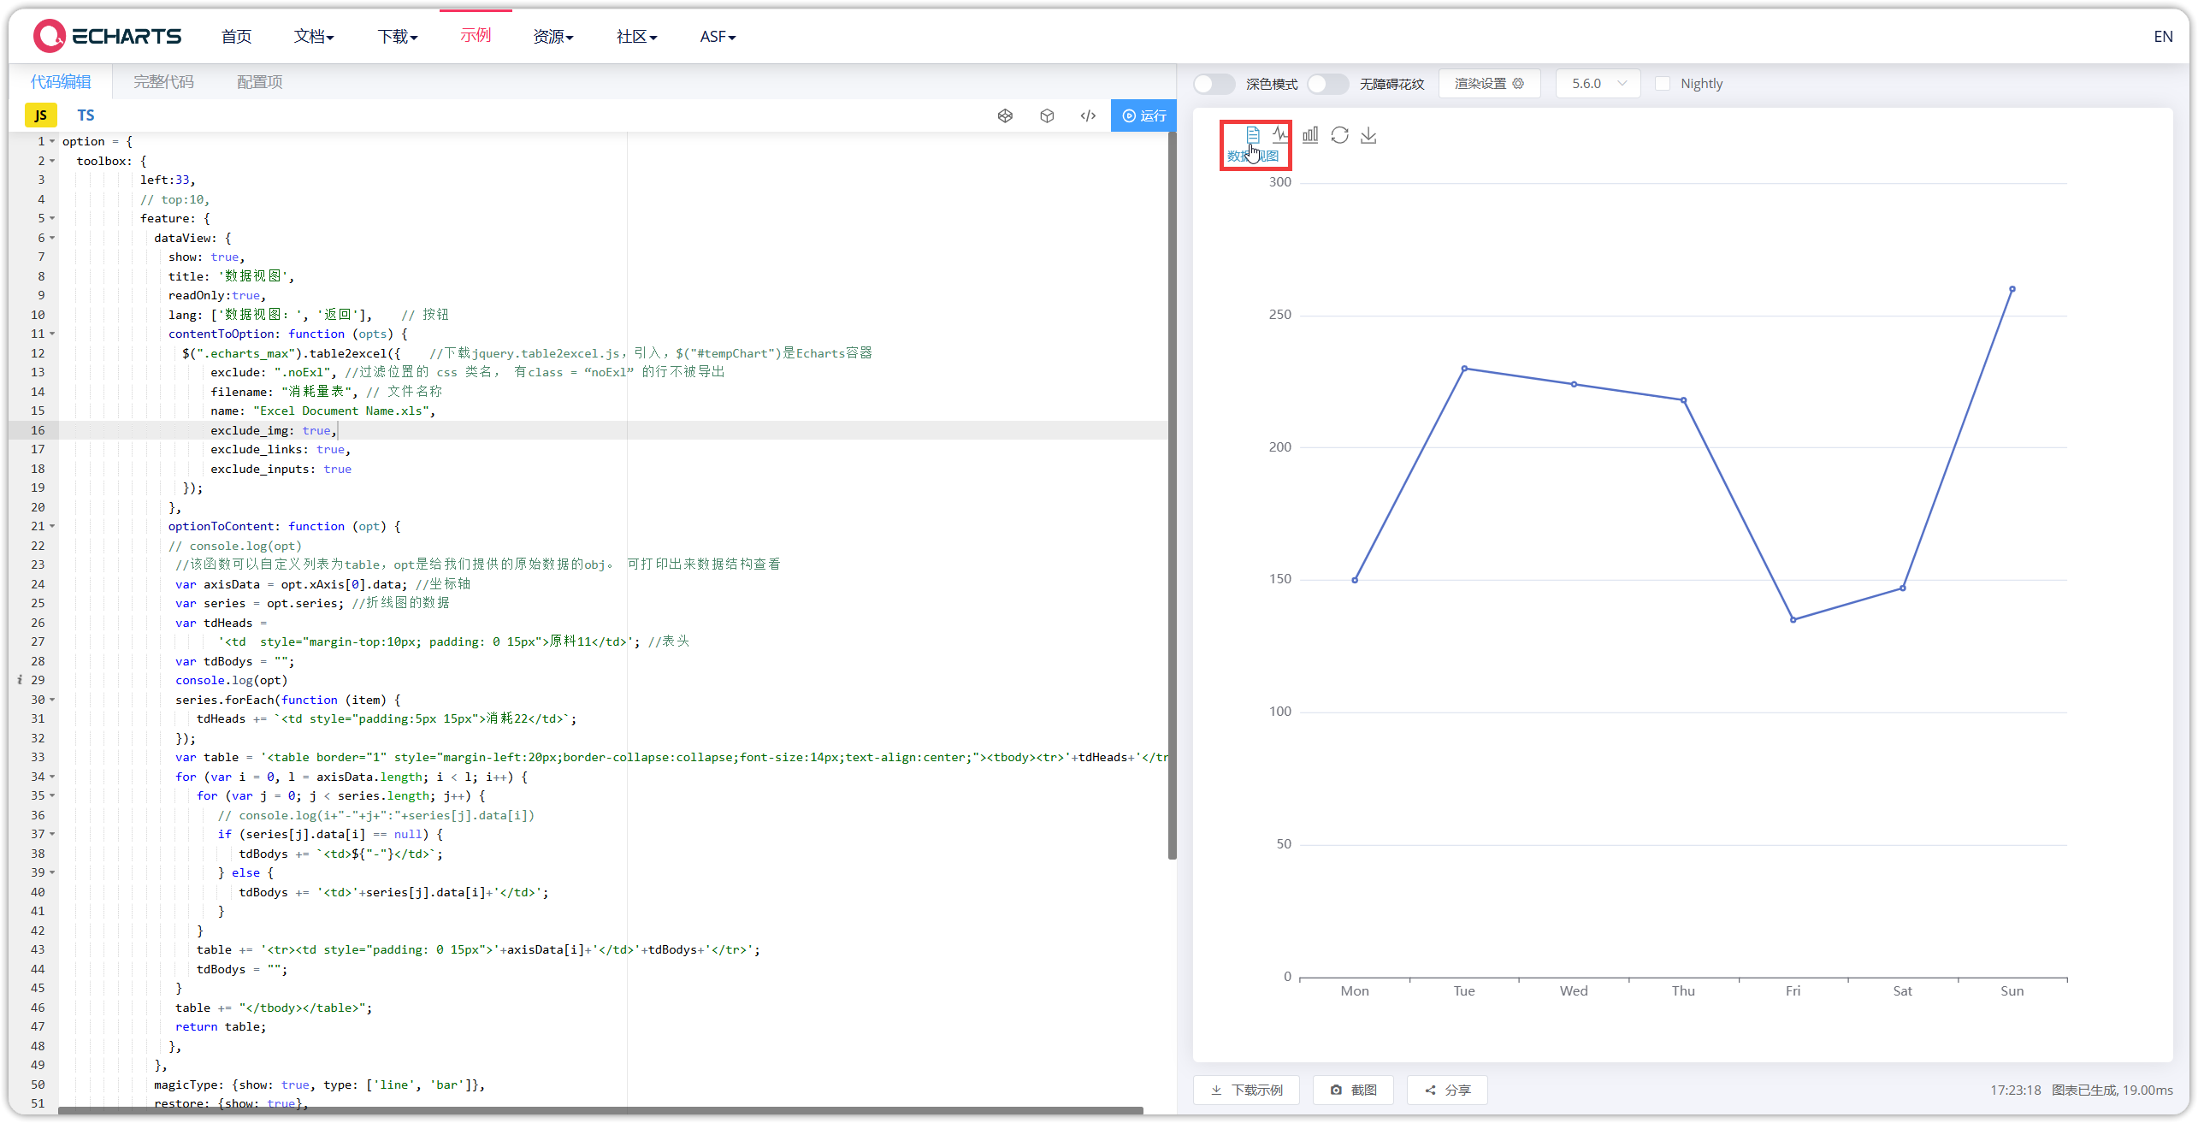2198x1123 pixels.
Task: Open the 数据视图 data view tool
Action: point(1253,135)
